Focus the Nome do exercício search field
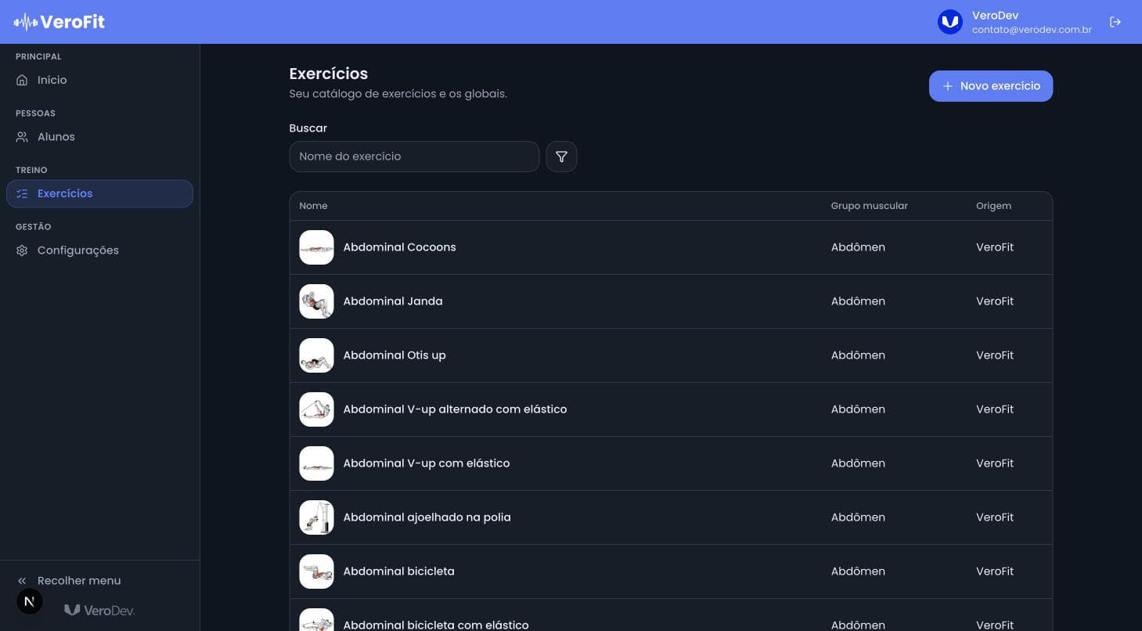 point(414,157)
